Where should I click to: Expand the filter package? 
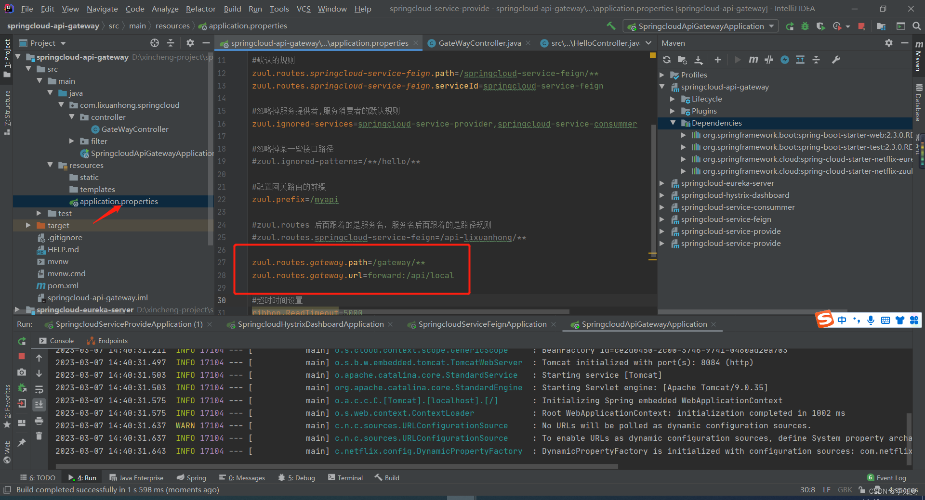[x=72, y=141]
